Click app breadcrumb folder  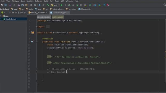14,9
